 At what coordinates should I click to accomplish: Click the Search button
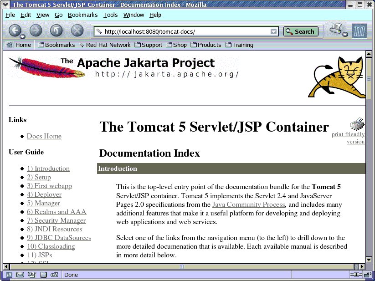301,31
